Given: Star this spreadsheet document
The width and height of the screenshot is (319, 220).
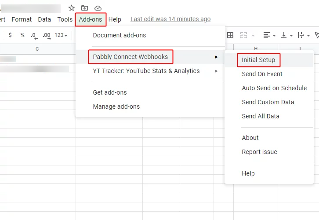Looking at the screenshot, I should (x=72, y=8).
